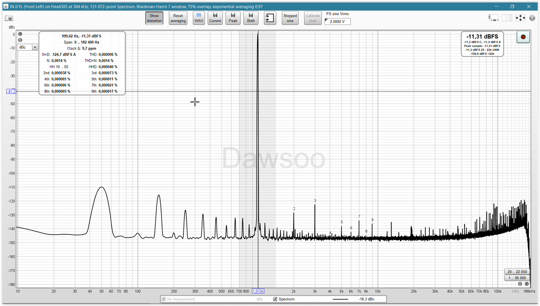Set frequency range to 20 .. 22 050

tap(517, 272)
